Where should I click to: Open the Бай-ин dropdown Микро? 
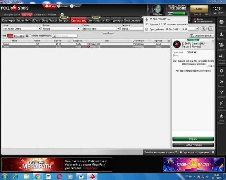click(x=61, y=29)
